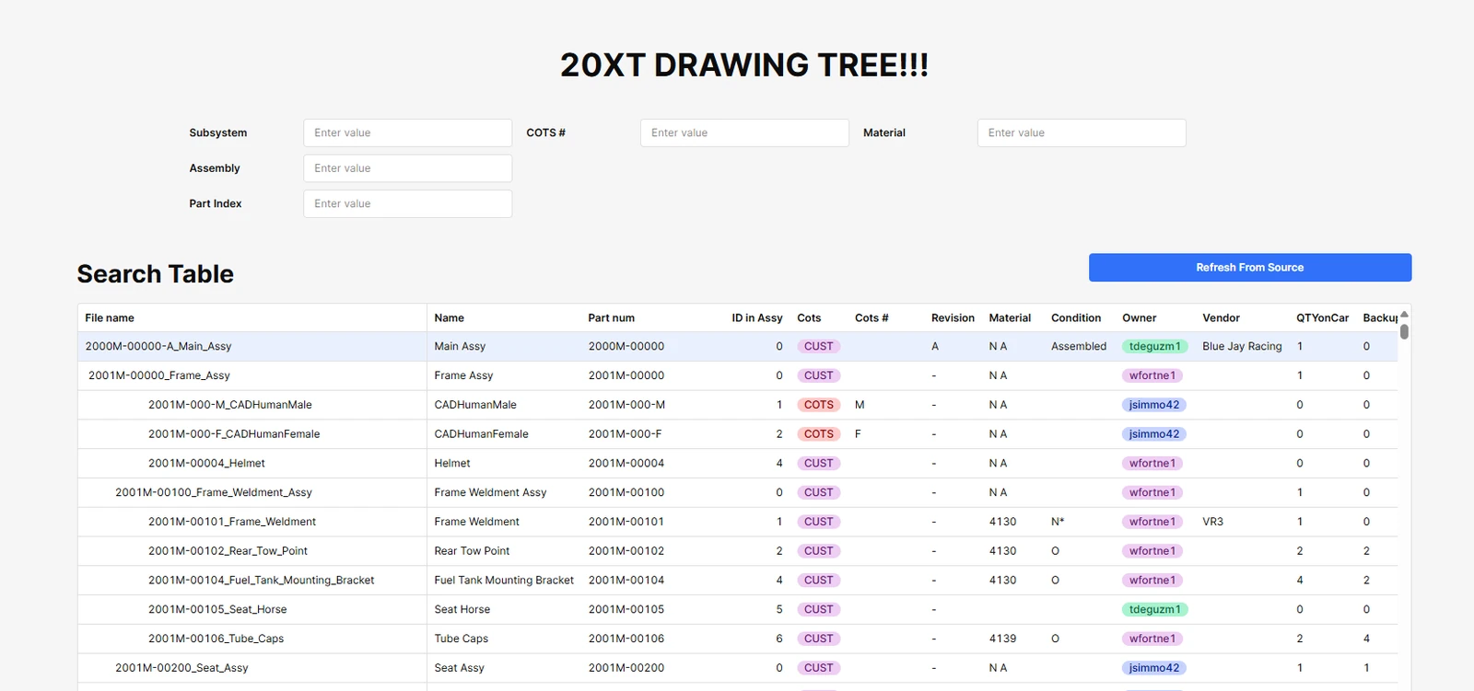The image size is (1474, 691).
Task: Select the 2000M-00000-A_Main_Assy row
Action: tap(737, 347)
